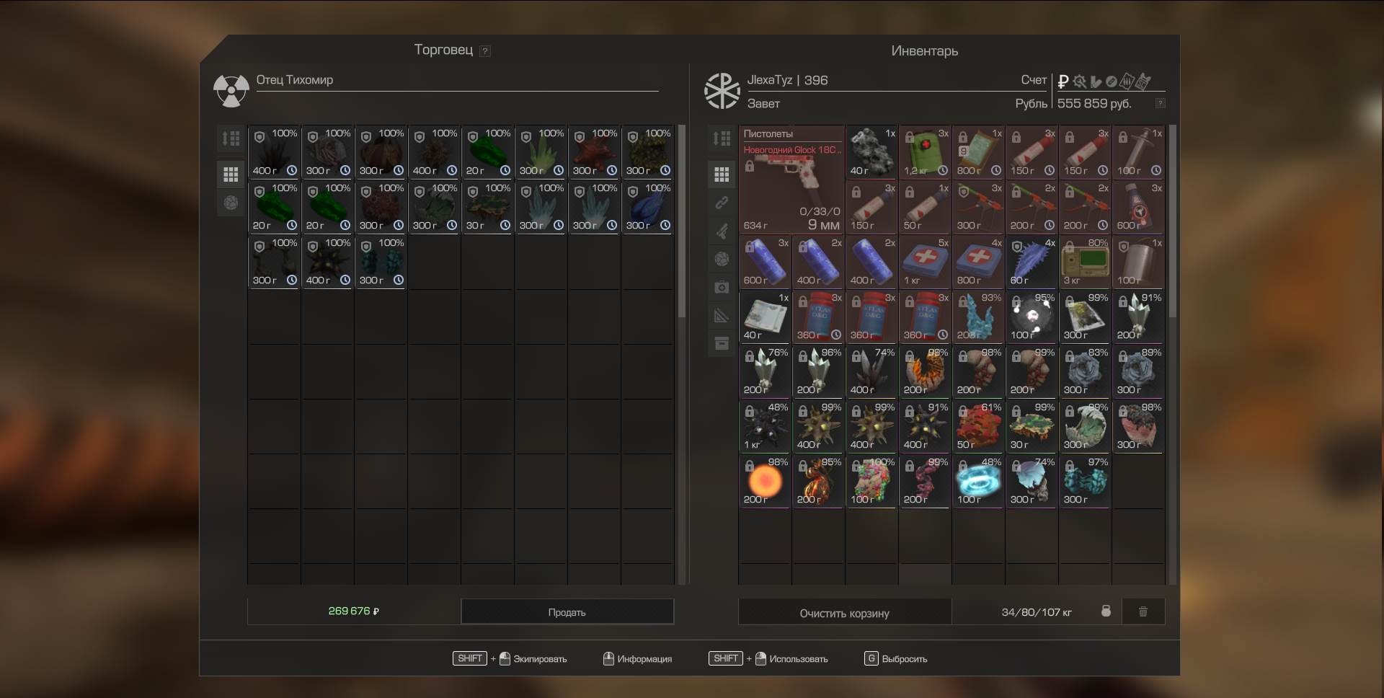Select the Новогодний Glock 18C pistol

pos(791,180)
